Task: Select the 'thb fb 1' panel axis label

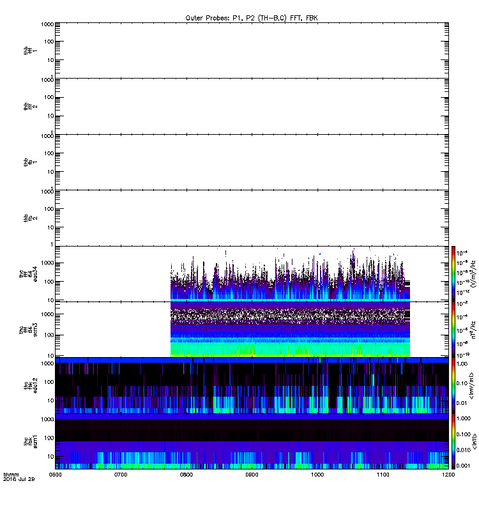Action: pos(30,162)
